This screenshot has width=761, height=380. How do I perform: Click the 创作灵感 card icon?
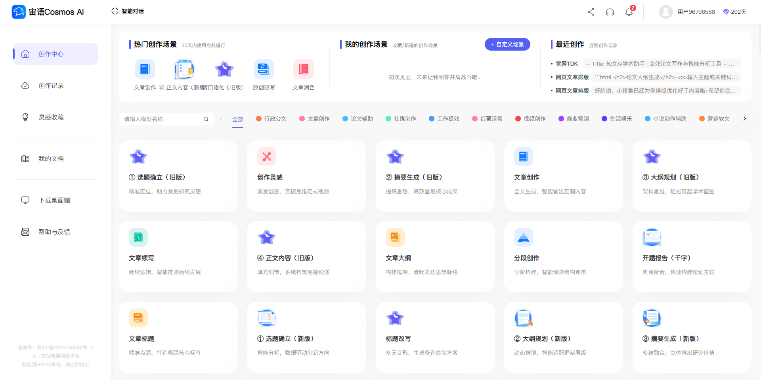(x=267, y=157)
